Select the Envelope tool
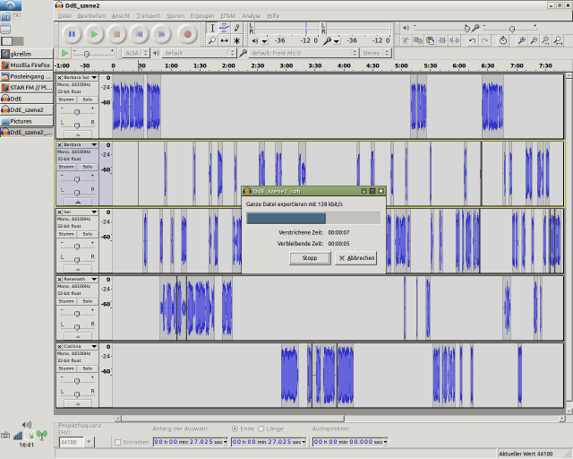 point(225,28)
